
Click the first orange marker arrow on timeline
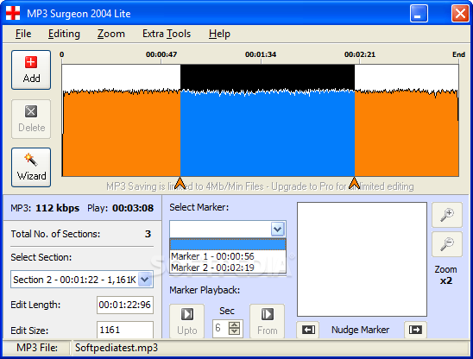pos(180,183)
